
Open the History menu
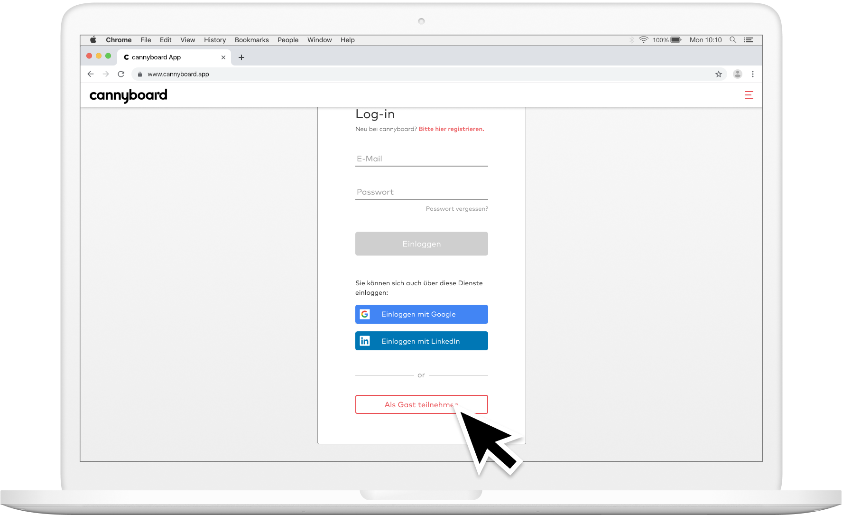215,40
